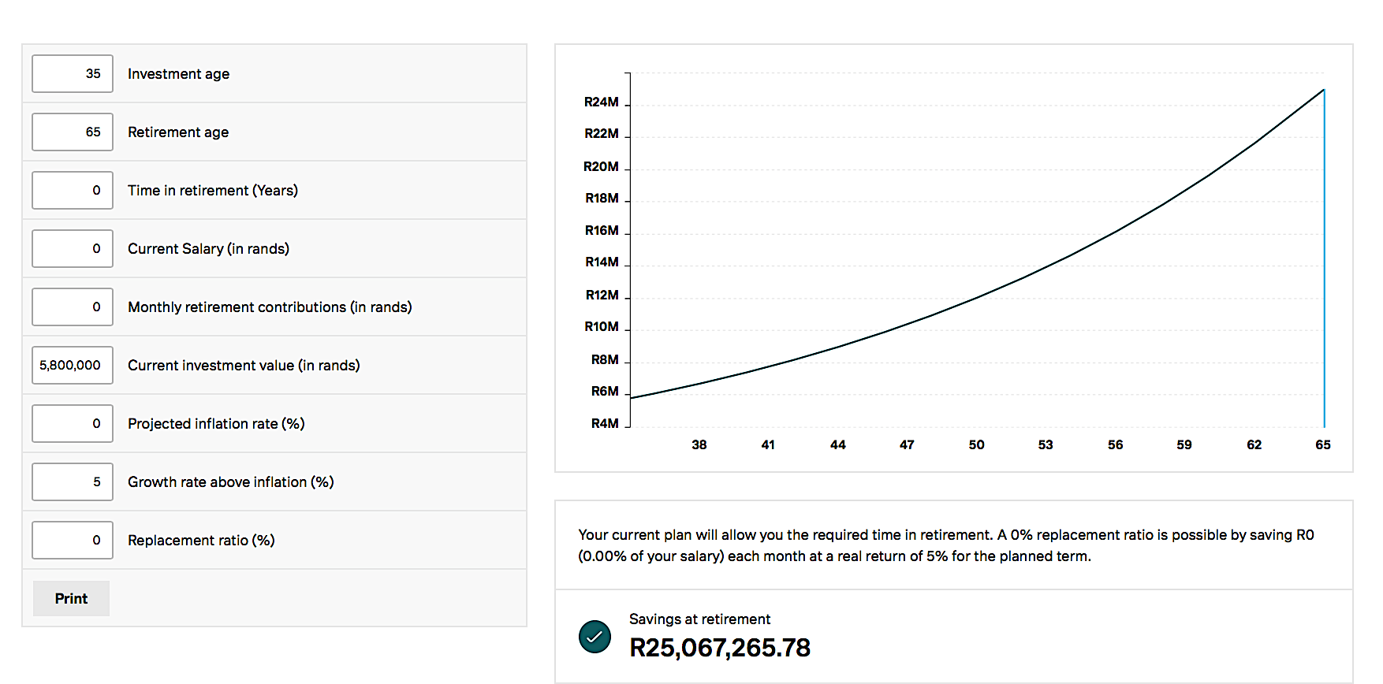Select the Retirement age input box

(73, 132)
